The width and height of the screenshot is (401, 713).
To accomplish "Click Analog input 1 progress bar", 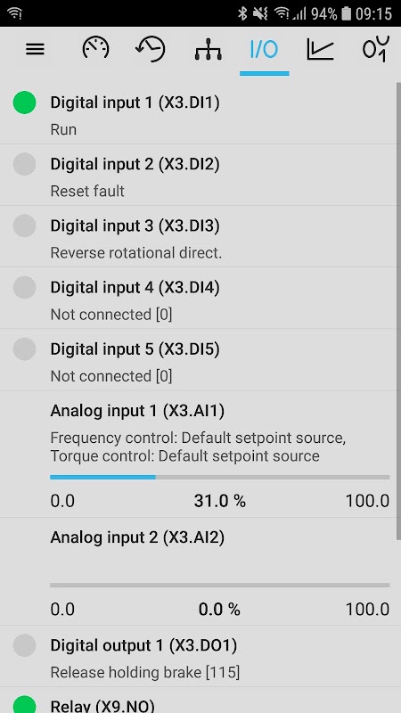I will tap(219, 477).
